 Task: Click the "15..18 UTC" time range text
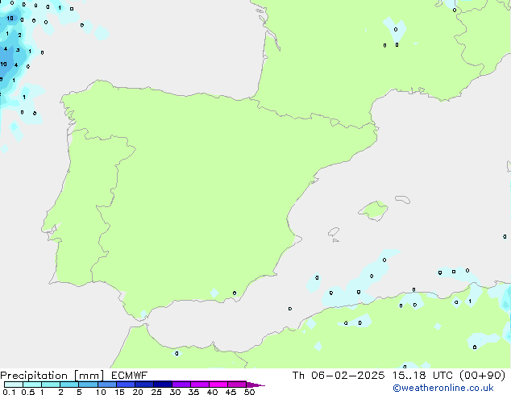click(x=422, y=376)
